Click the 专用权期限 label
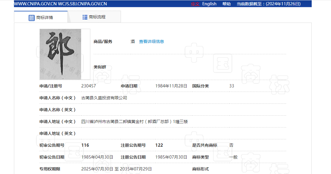 click(x=50, y=169)
